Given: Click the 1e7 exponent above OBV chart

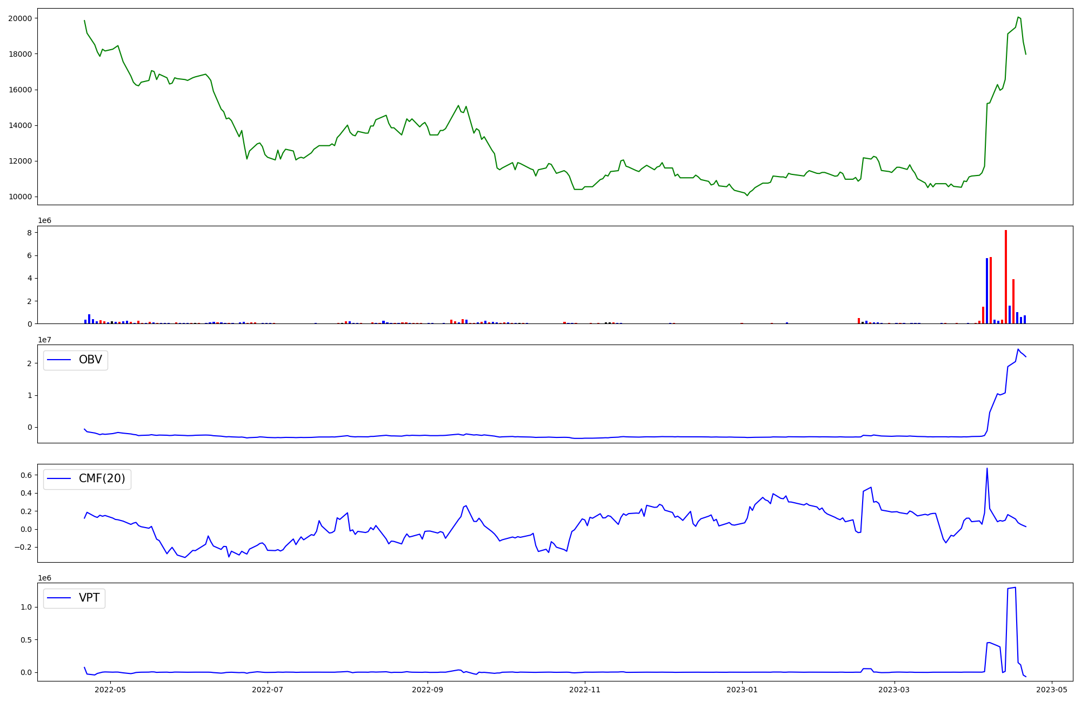Looking at the screenshot, I should coord(44,340).
